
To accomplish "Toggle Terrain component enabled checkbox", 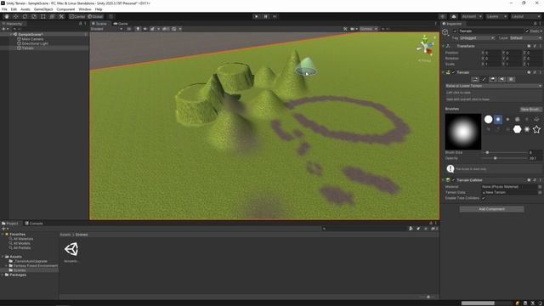I will [x=453, y=72].
